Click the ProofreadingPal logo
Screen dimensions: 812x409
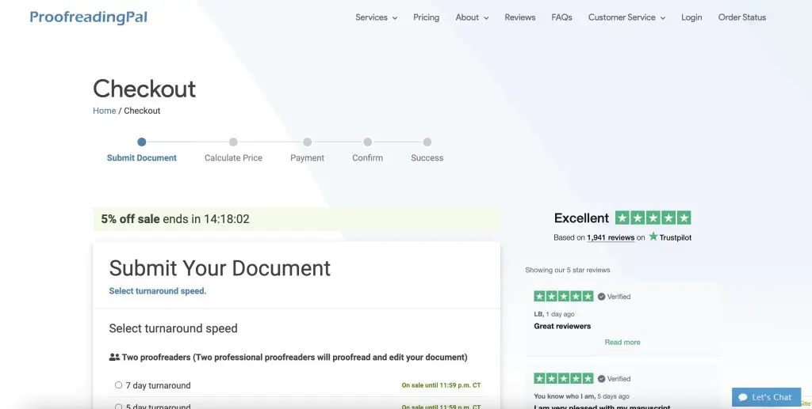pyautogui.click(x=88, y=17)
